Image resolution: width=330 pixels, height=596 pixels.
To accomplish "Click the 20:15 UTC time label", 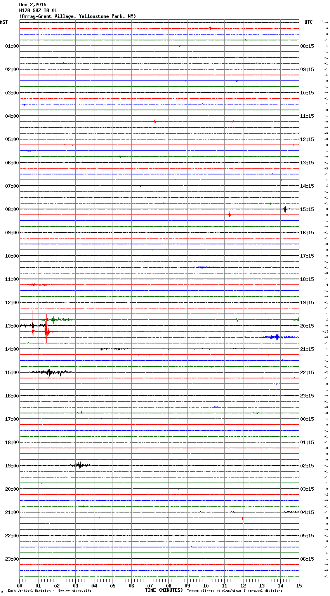I will [x=307, y=326].
